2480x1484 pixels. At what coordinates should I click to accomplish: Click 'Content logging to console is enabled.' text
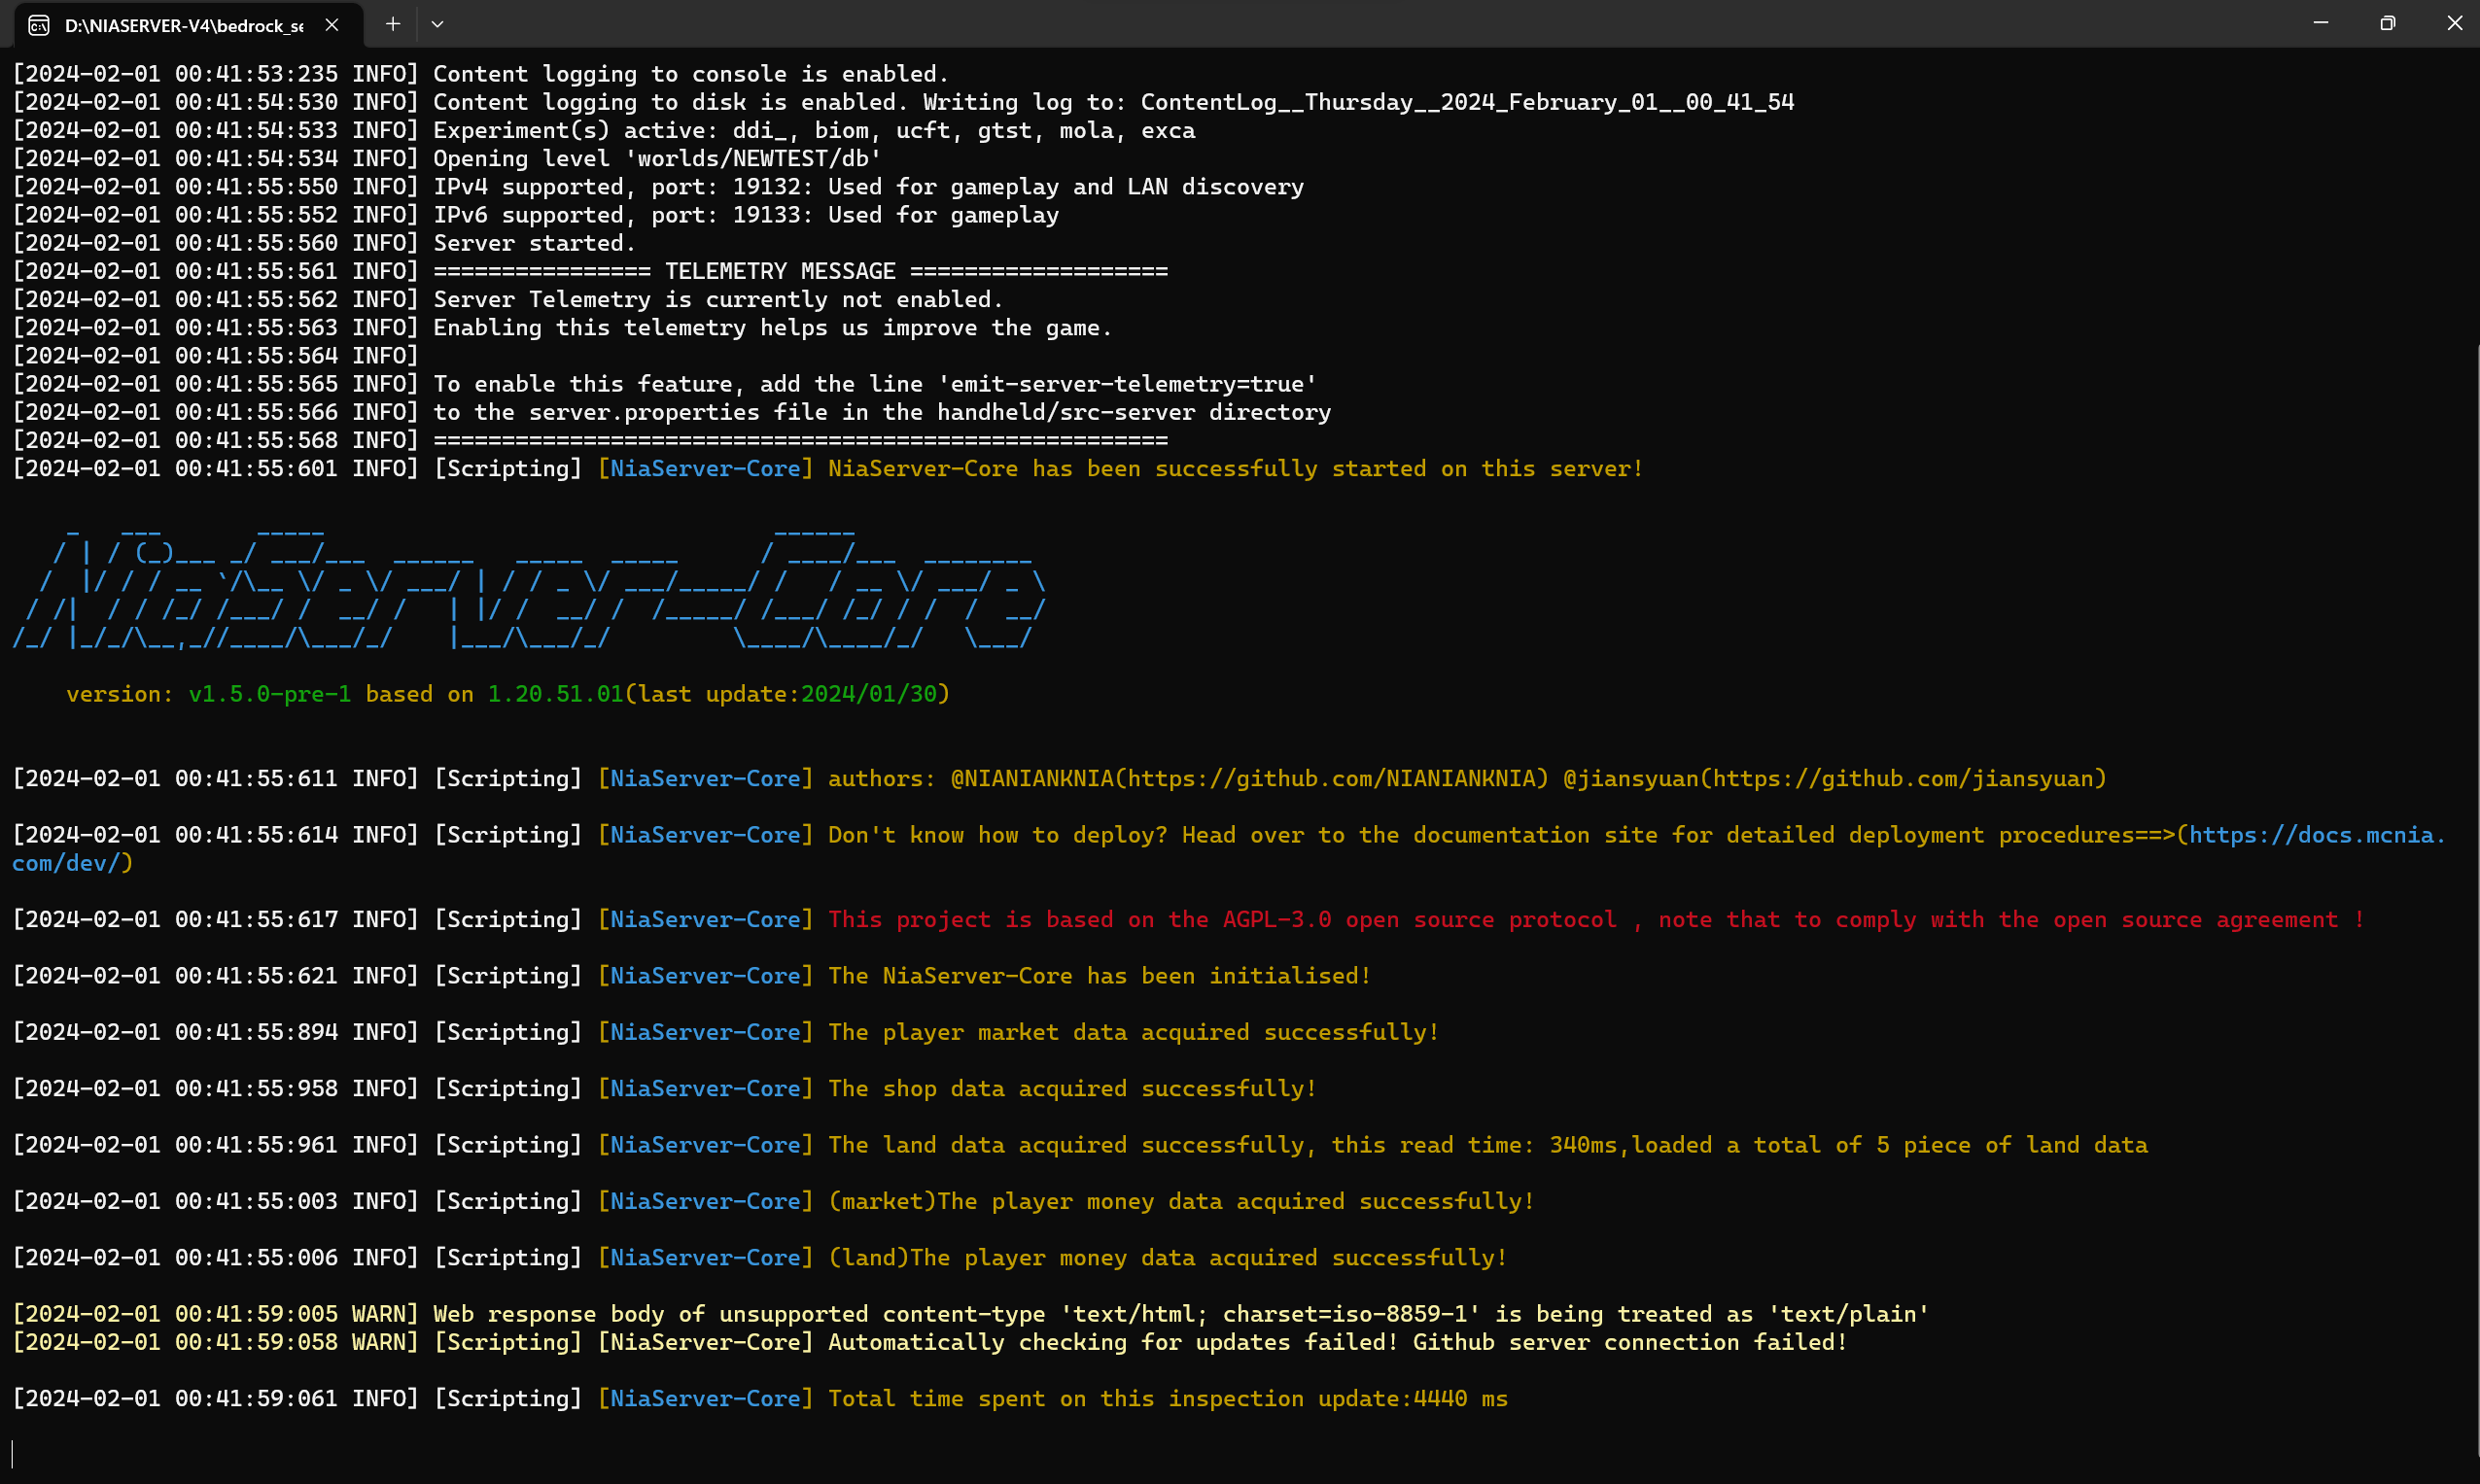690,74
